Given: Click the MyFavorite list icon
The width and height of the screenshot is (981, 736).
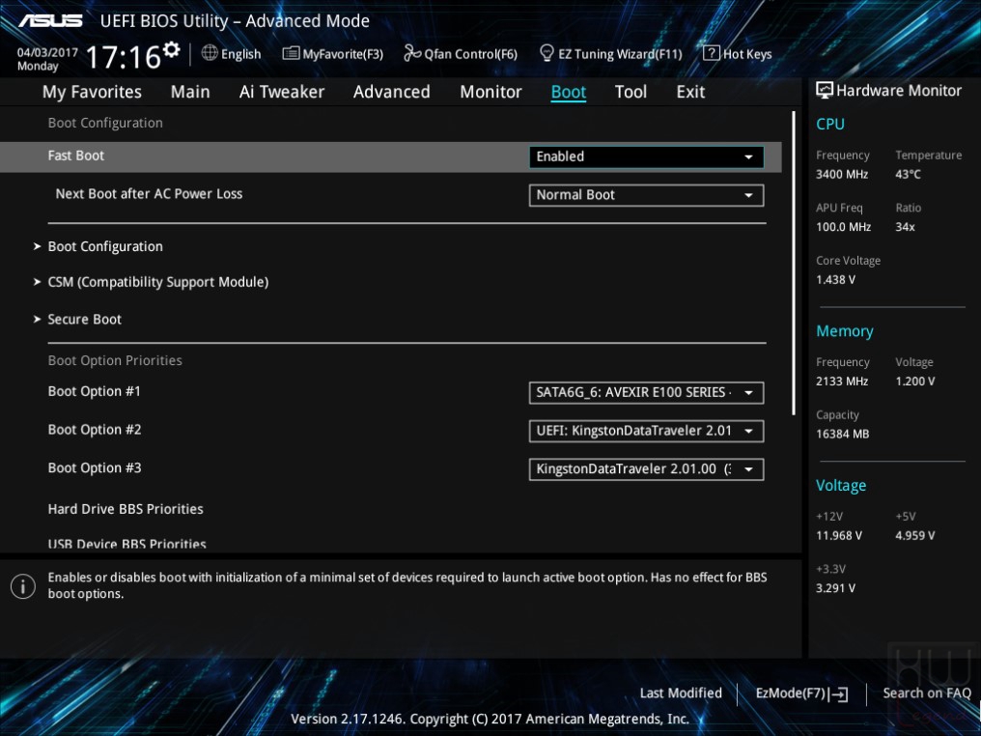Looking at the screenshot, I should coord(291,53).
